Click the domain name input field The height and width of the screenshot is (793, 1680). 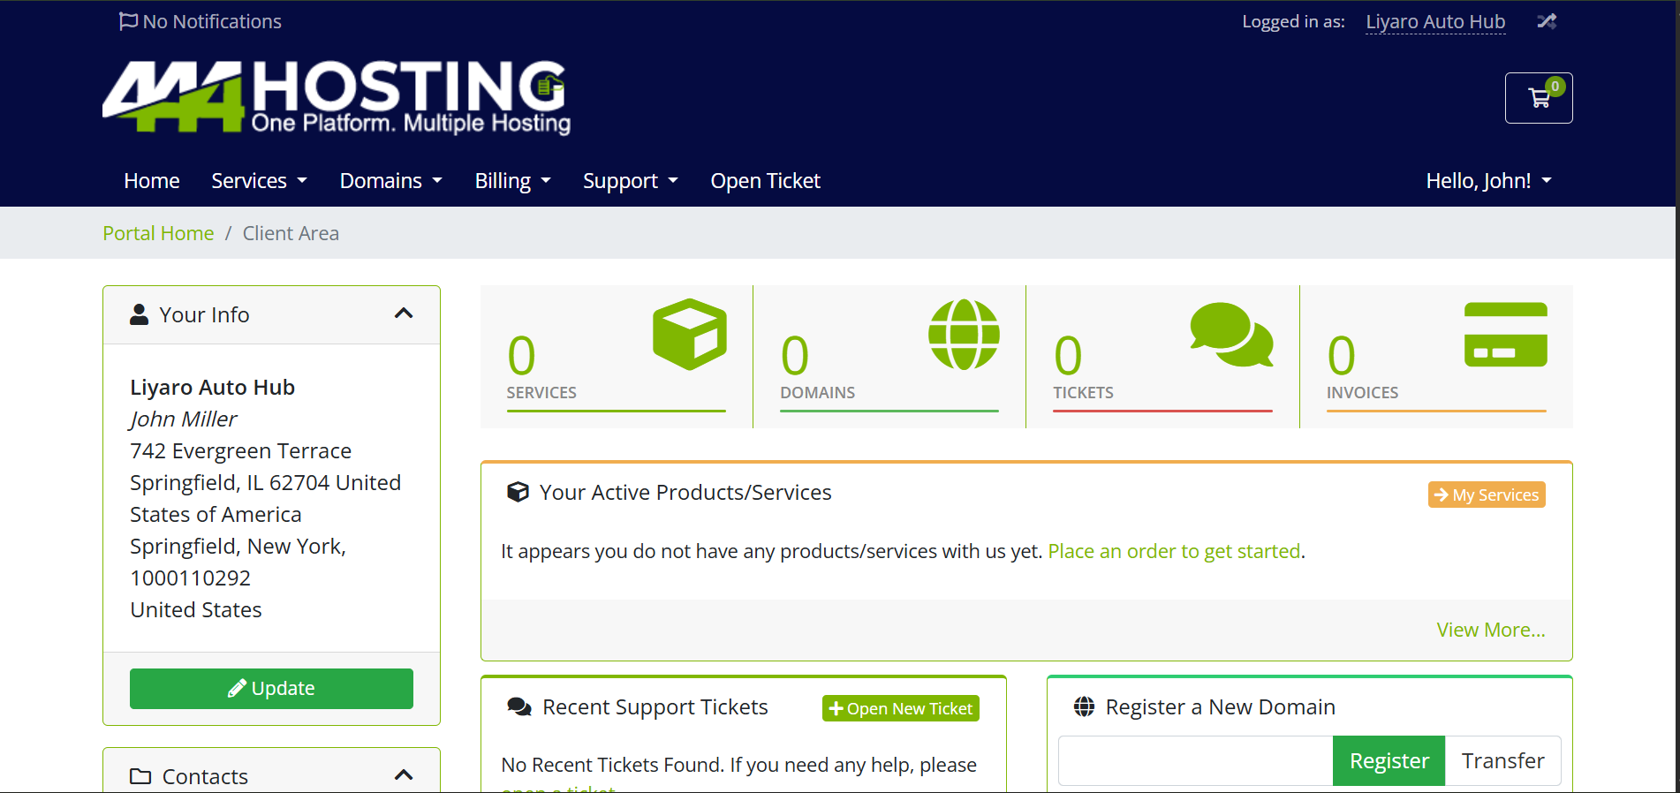click(1195, 760)
